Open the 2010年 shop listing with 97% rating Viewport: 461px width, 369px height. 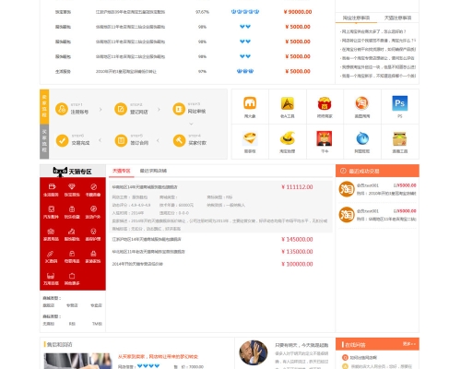pos(126,71)
